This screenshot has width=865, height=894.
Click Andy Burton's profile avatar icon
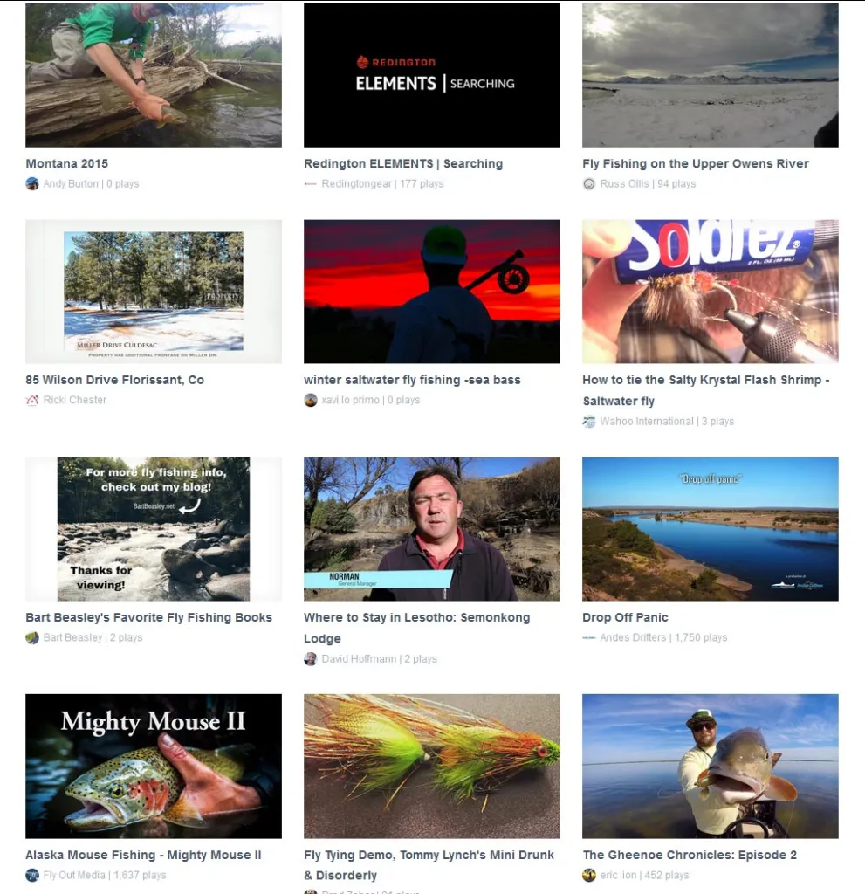pyautogui.click(x=32, y=183)
